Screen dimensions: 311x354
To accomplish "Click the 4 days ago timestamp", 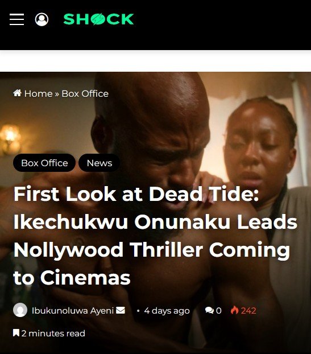I will tap(167, 311).
